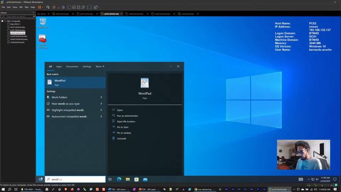Click Pin to taskbar for WordPad
The width and height of the screenshot is (341, 192).
coord(124,133)
